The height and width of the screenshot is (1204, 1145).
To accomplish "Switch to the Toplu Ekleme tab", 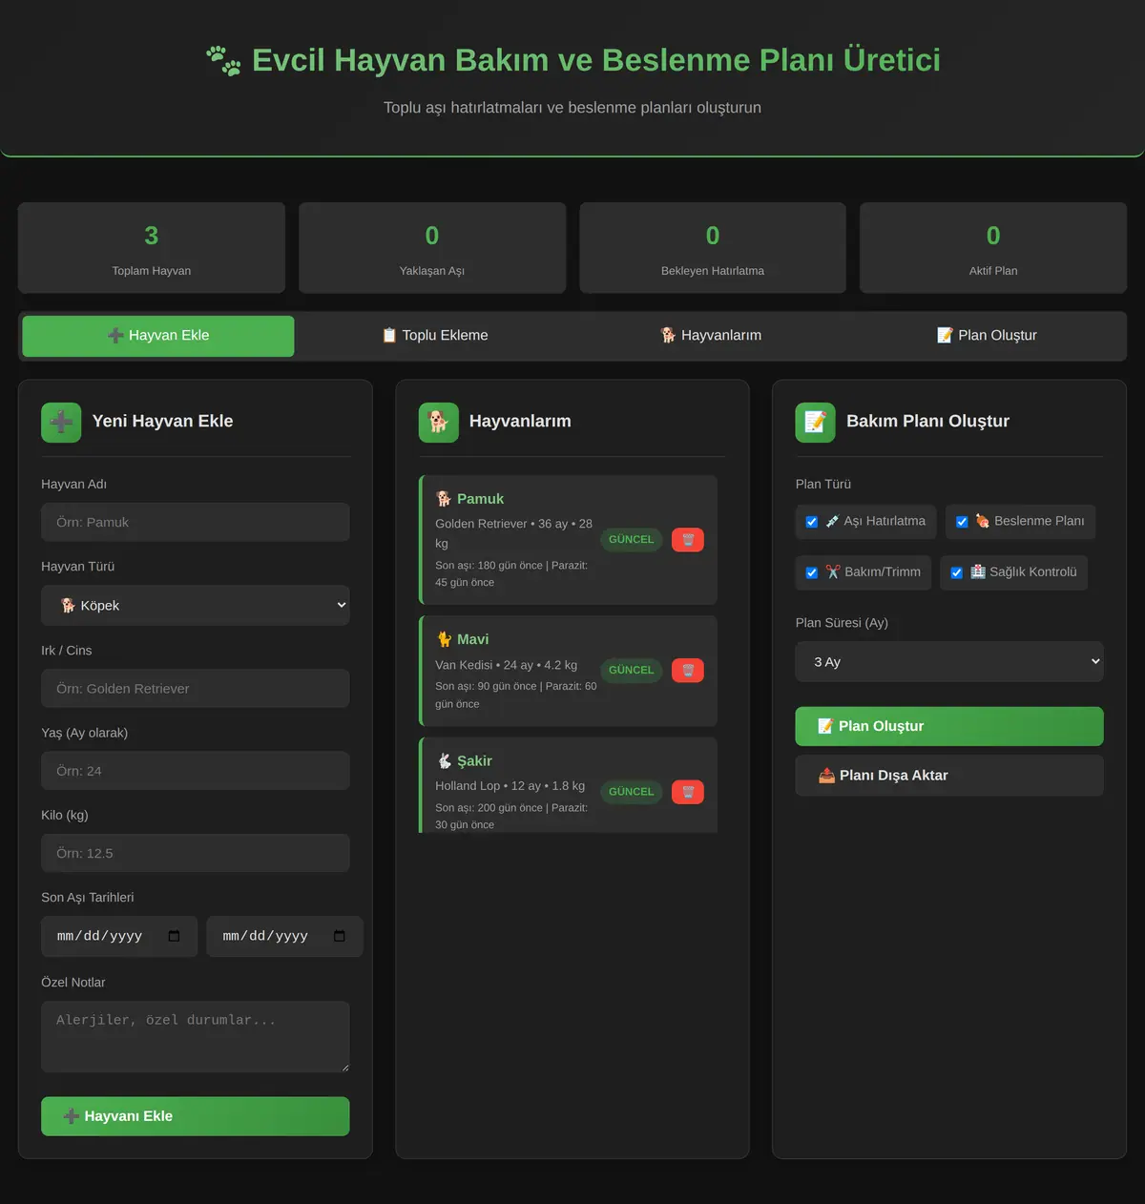I will coord(435,336).
